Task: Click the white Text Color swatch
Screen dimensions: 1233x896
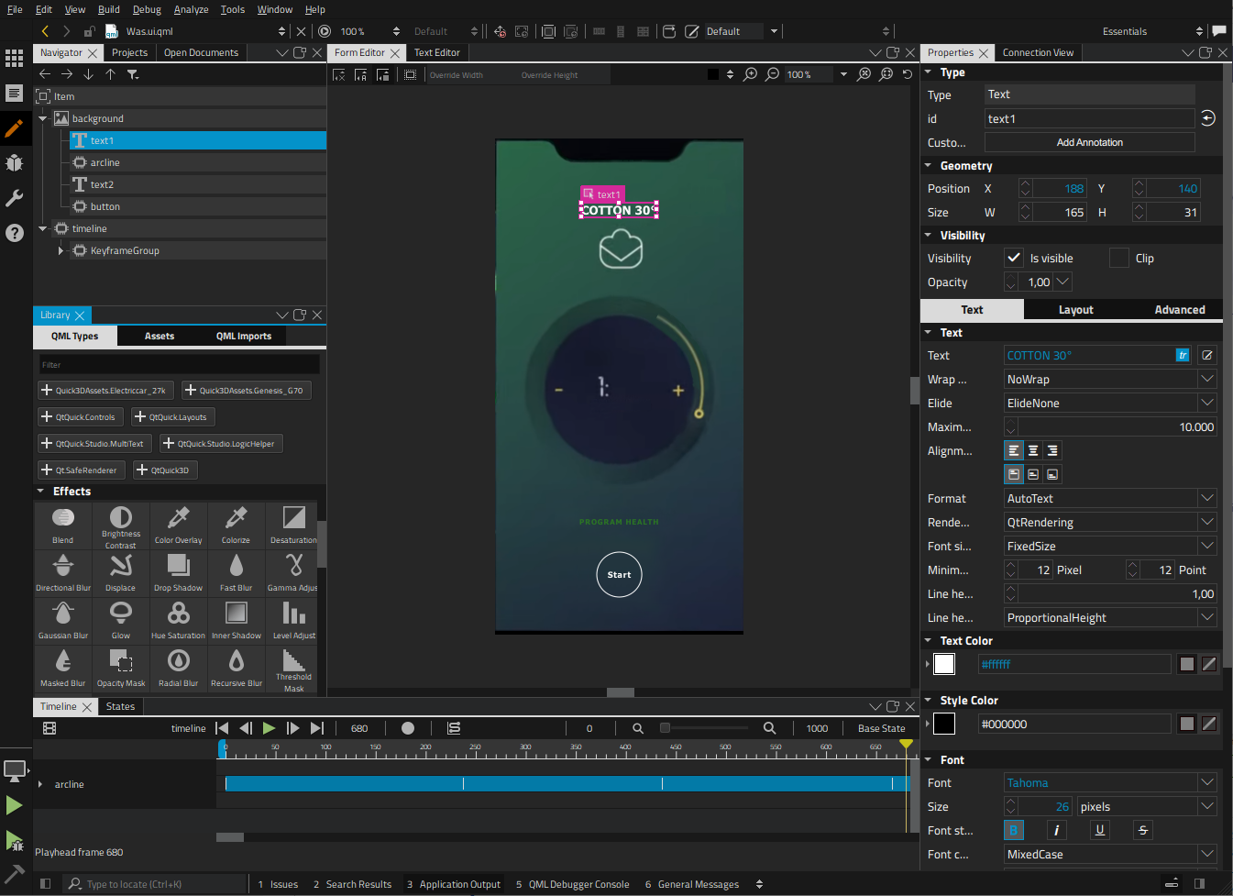Action: (943, 663)
